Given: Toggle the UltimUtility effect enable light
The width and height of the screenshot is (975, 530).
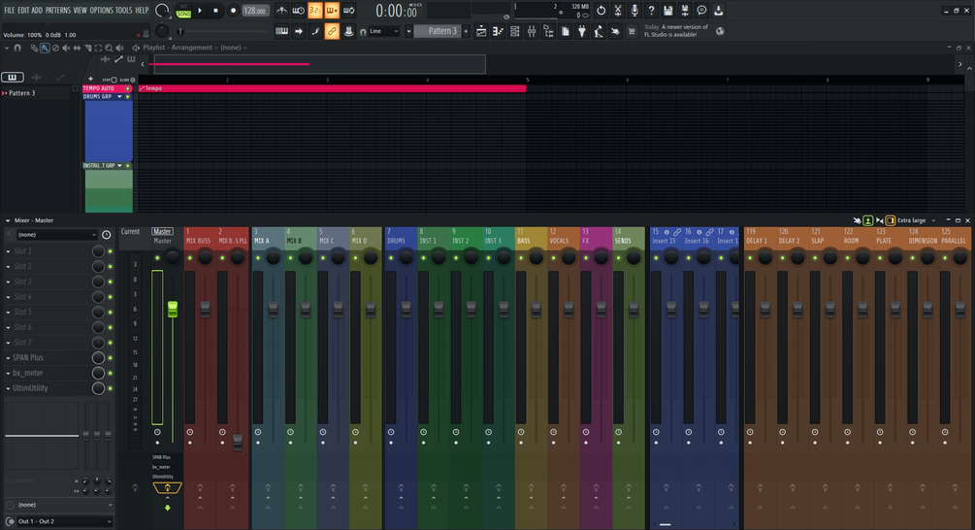Looking at the screenshot, I should [111, 388].
